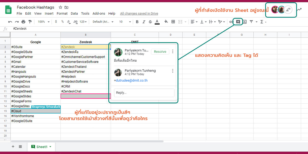
Task: Select row 5 header
Action: pos(5,62)
